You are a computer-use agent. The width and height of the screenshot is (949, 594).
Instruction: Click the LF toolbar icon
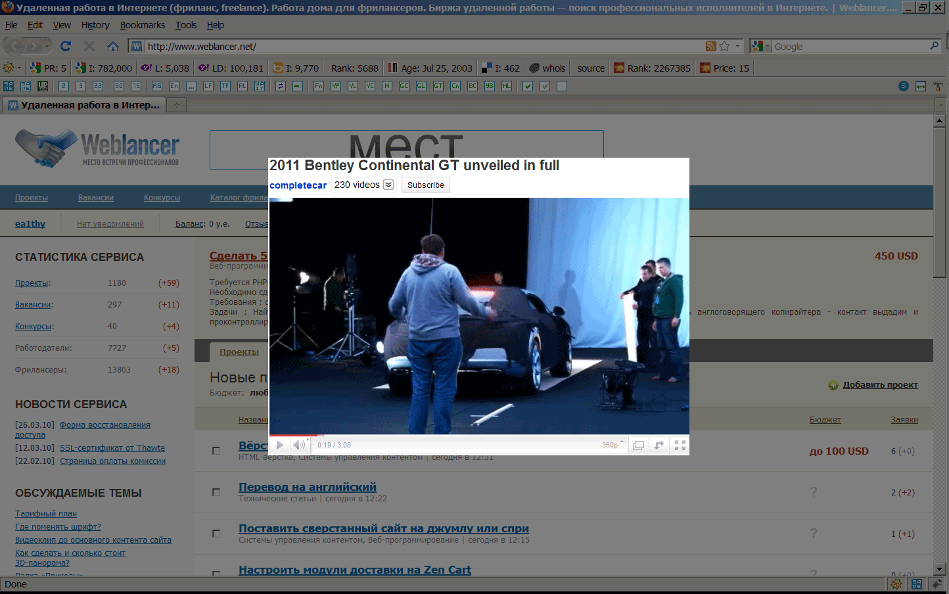pos(208,86)
